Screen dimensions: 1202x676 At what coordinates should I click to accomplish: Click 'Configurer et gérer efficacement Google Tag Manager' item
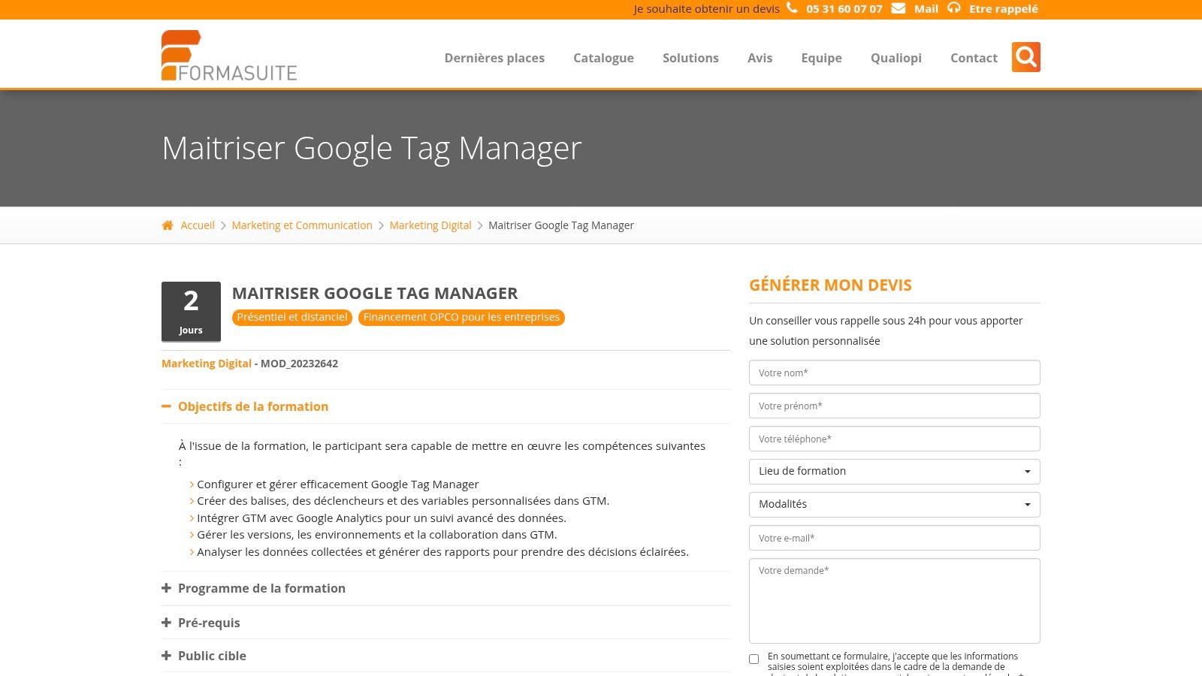tap(337, 484)
